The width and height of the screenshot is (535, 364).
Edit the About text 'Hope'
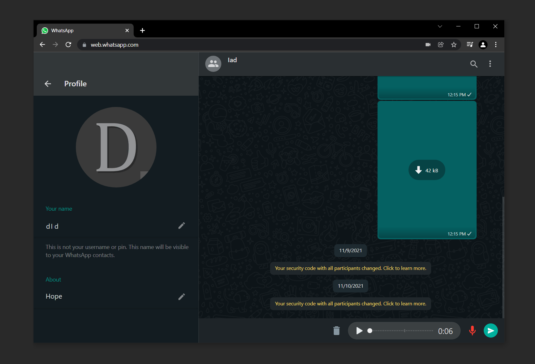[182, 296]
